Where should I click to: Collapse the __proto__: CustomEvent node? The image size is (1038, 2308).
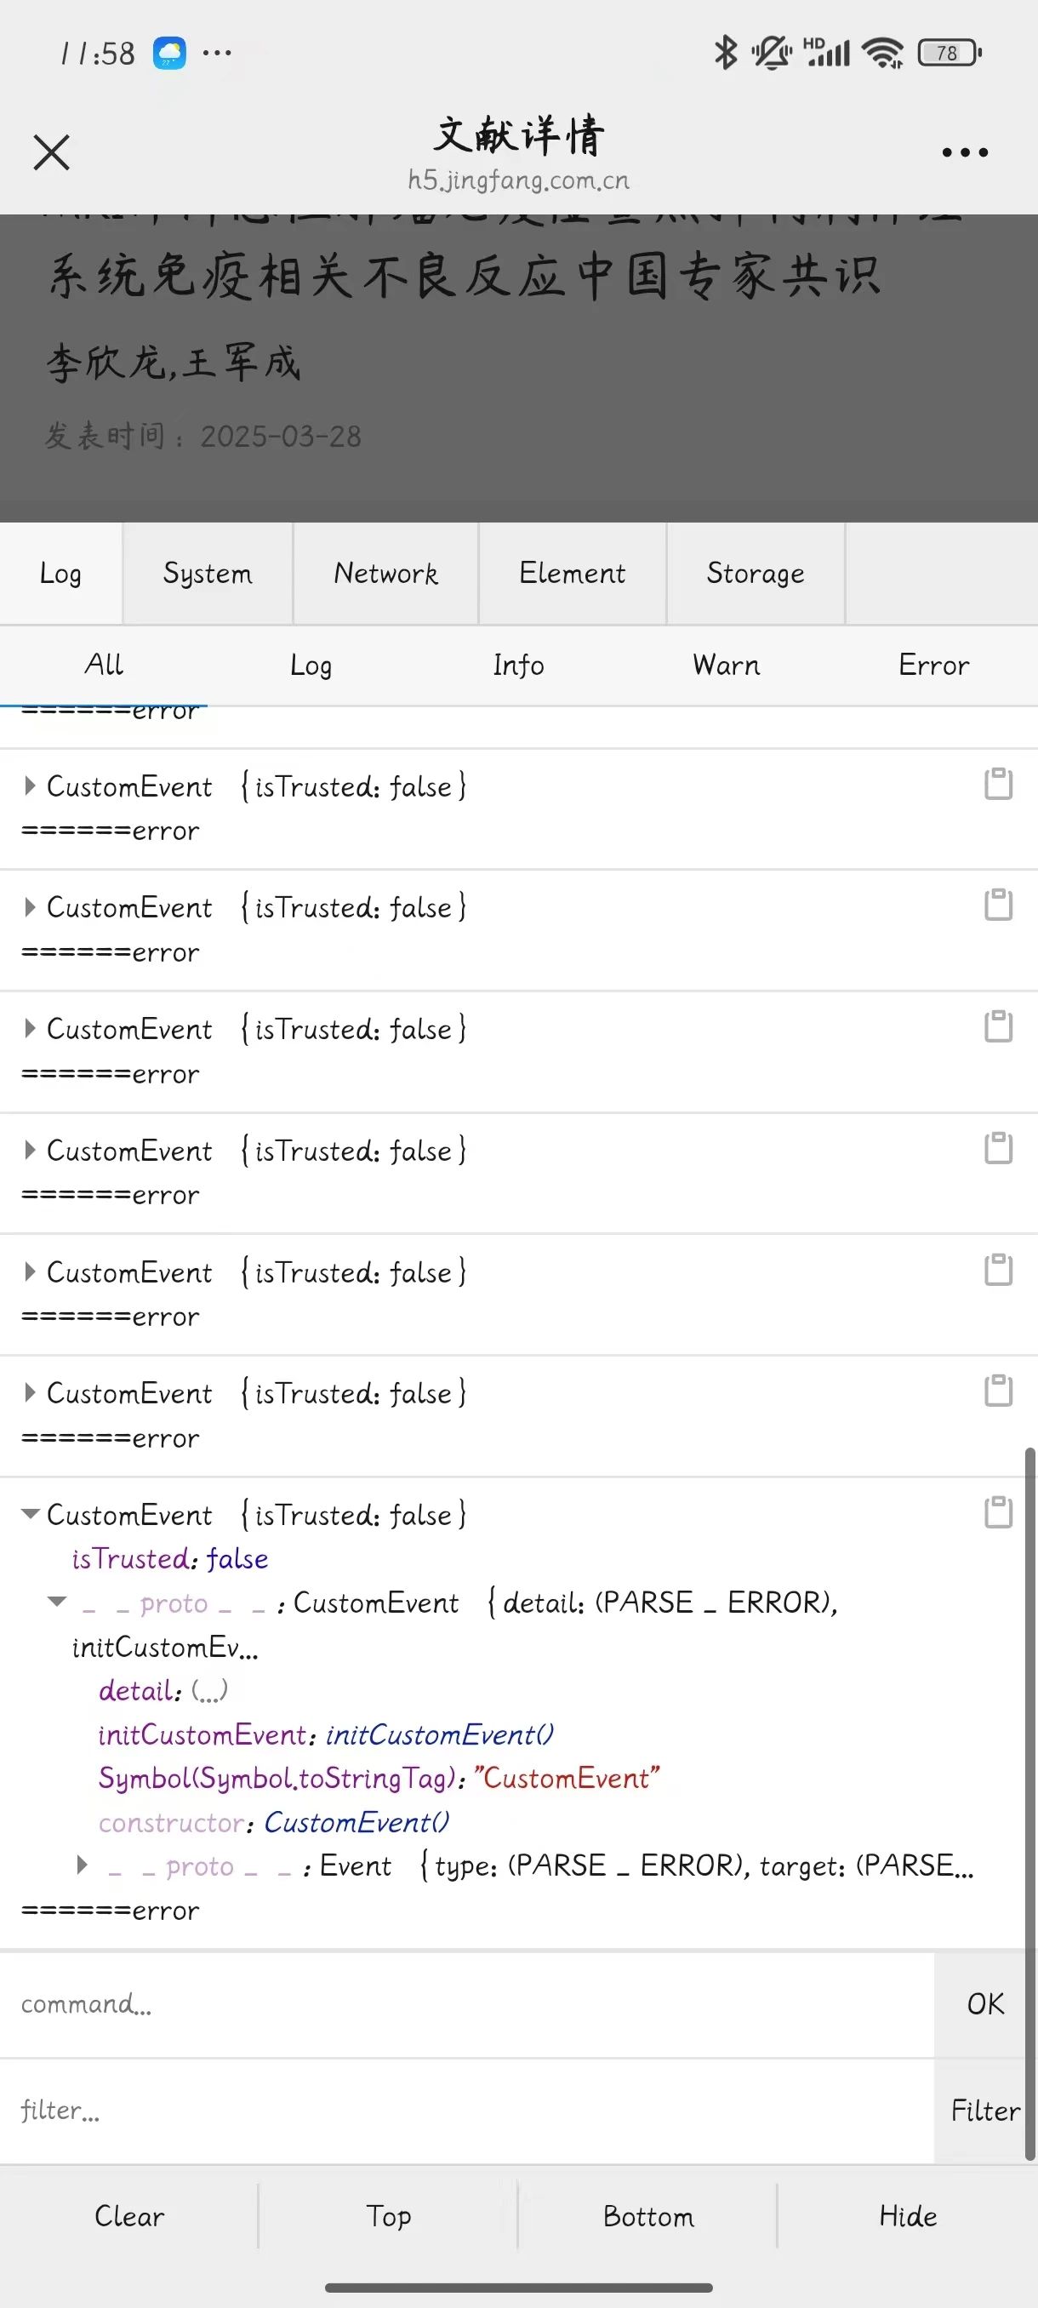(x=57, y=1601)
